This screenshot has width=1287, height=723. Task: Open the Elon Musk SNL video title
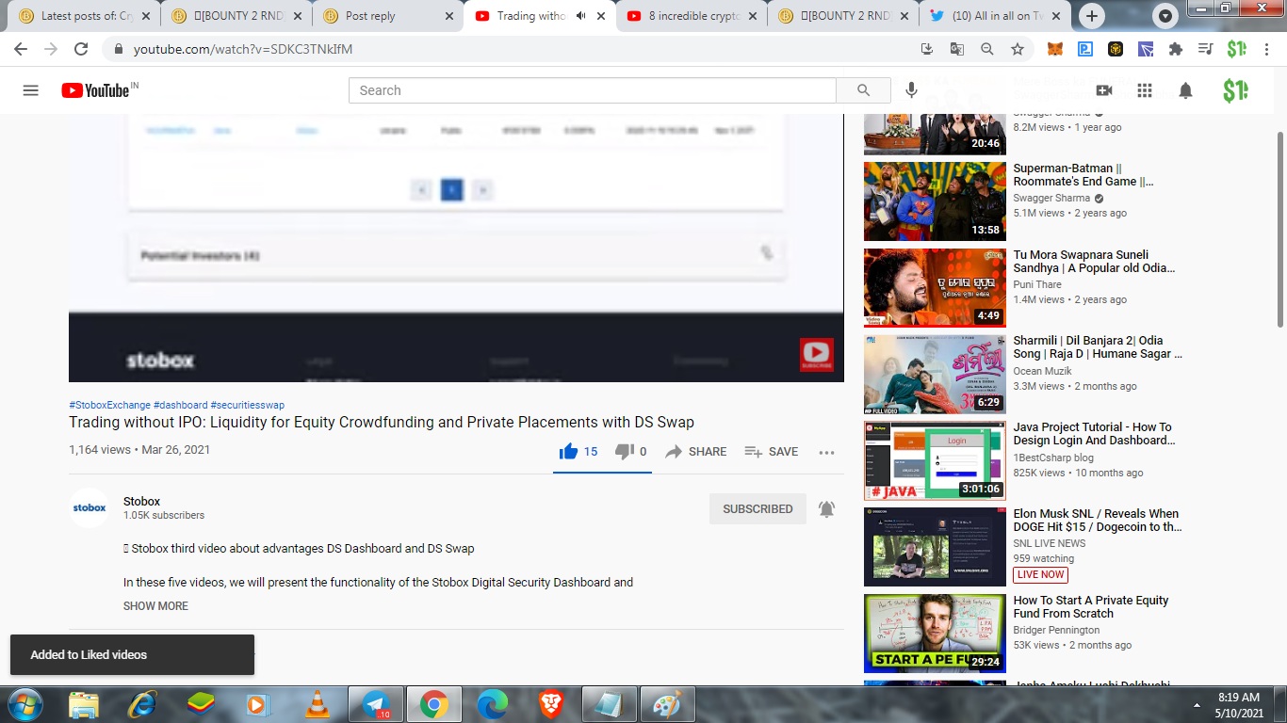click(1098, 521)
